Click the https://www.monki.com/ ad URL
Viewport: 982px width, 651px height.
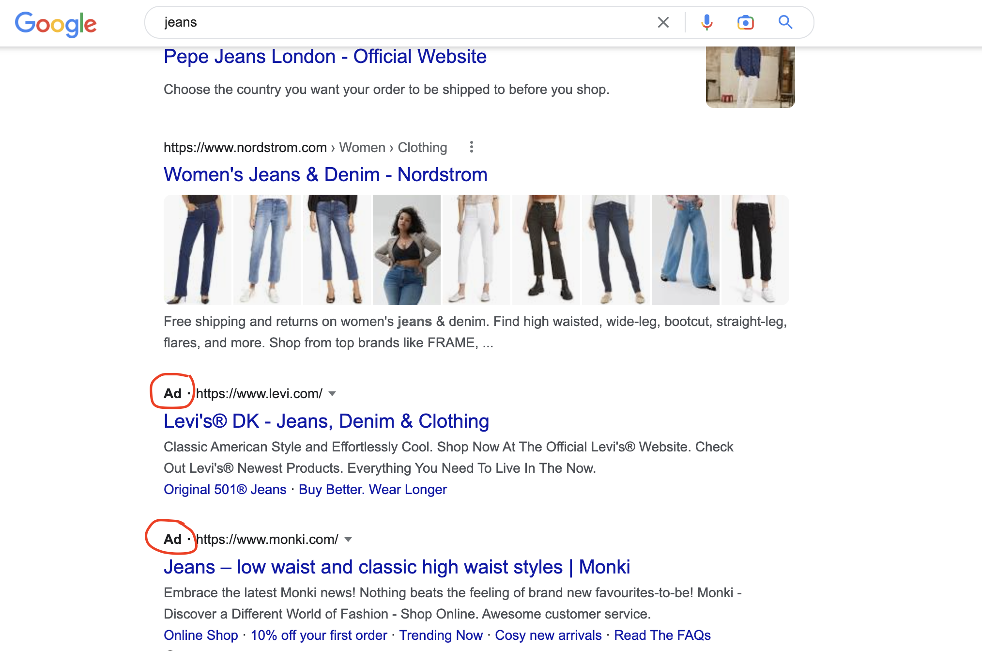267,539
